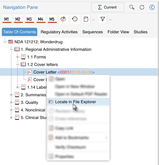
Task: Open the Sequences tab
Action: [92, 32]
